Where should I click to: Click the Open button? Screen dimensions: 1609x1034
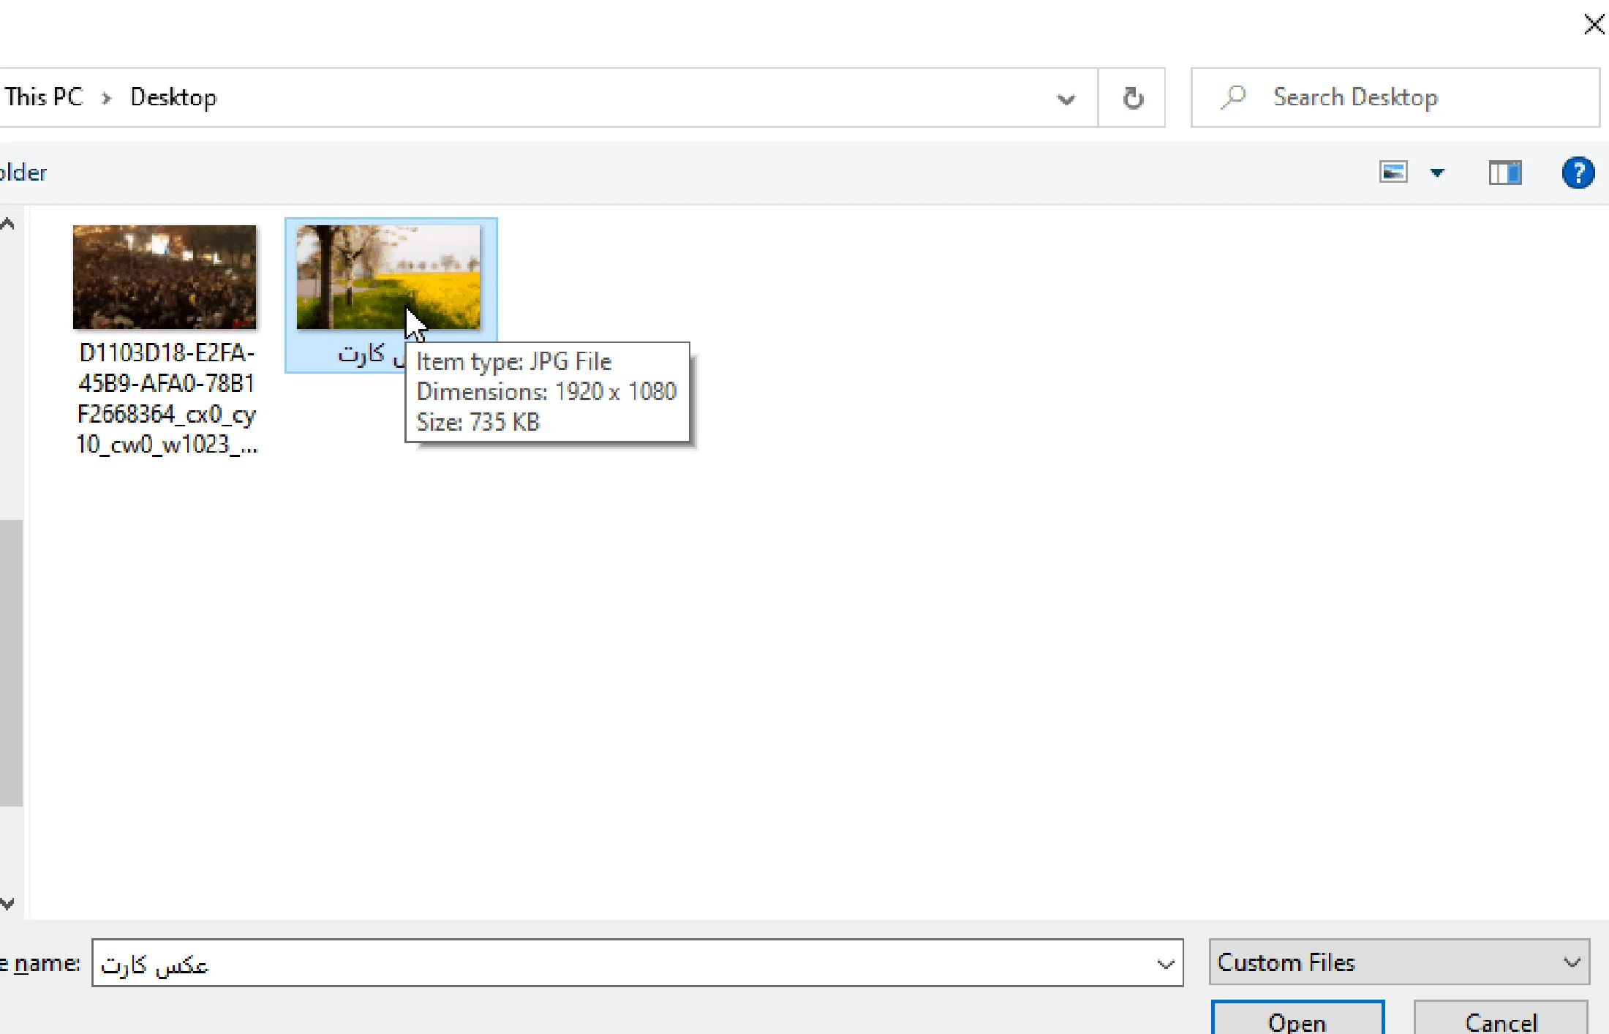pyautogui.click(x=1297, y=1019)
